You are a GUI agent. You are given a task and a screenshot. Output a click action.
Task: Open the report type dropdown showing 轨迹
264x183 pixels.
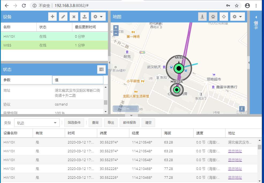37,123
